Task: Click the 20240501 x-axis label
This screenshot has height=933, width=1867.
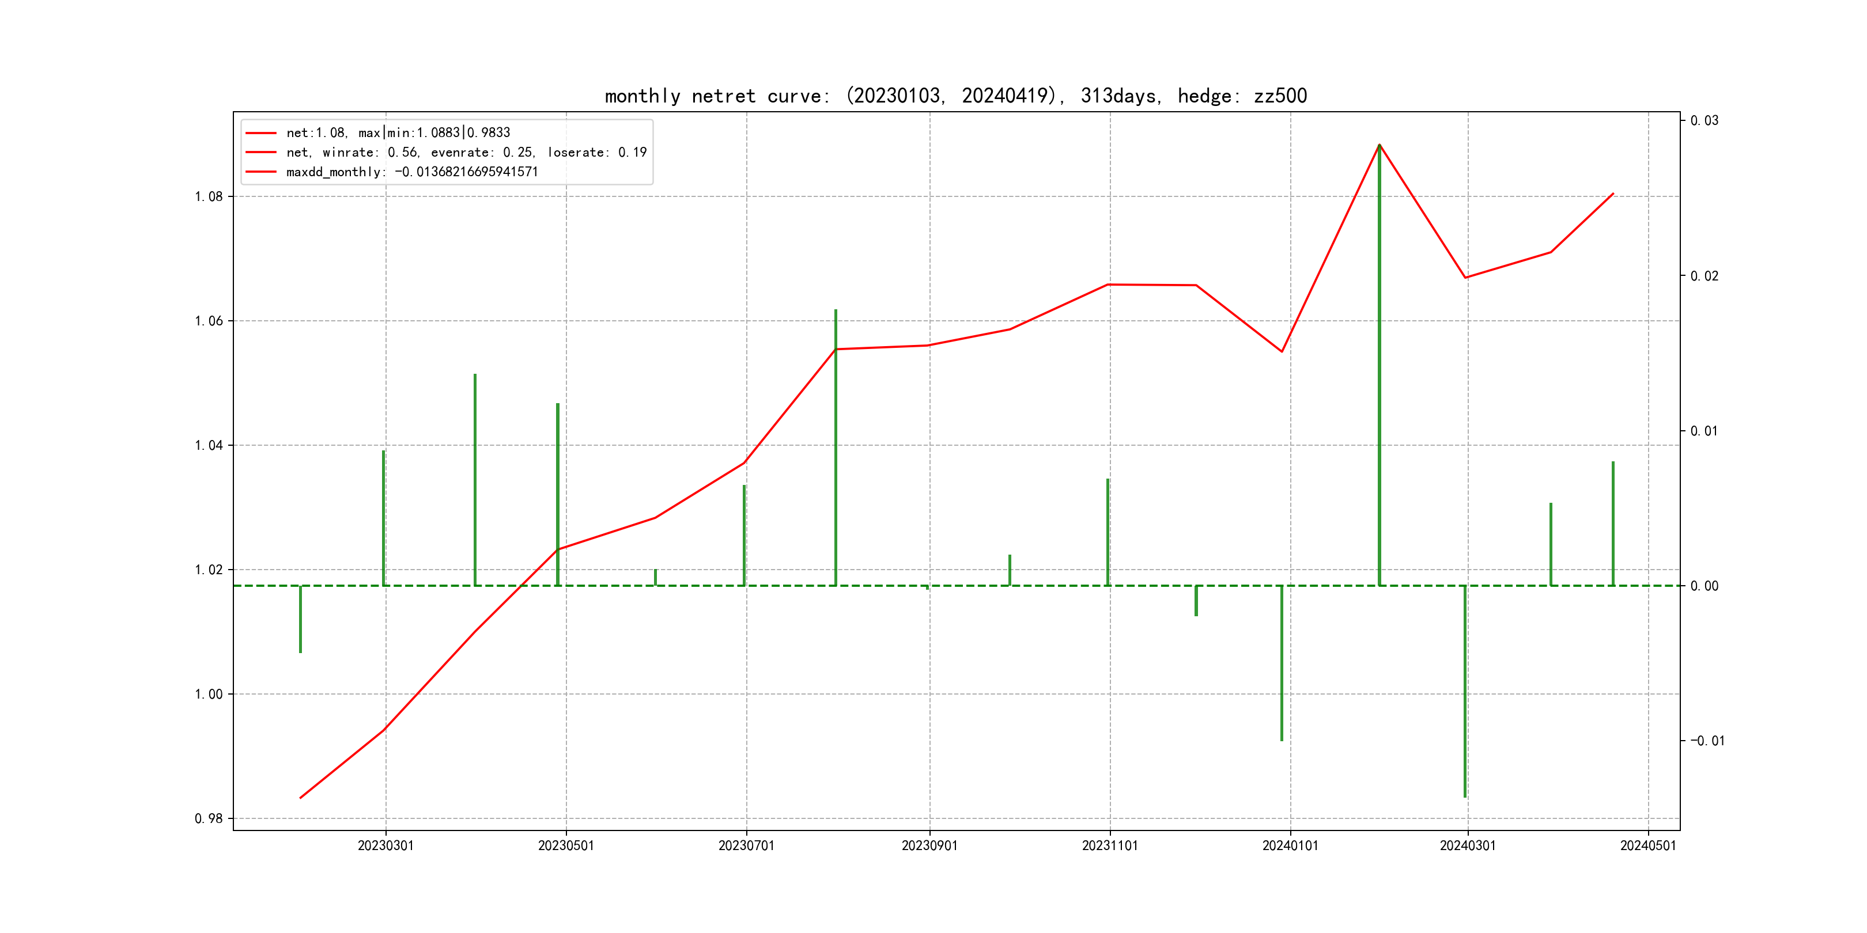Action: point(1648,845)
